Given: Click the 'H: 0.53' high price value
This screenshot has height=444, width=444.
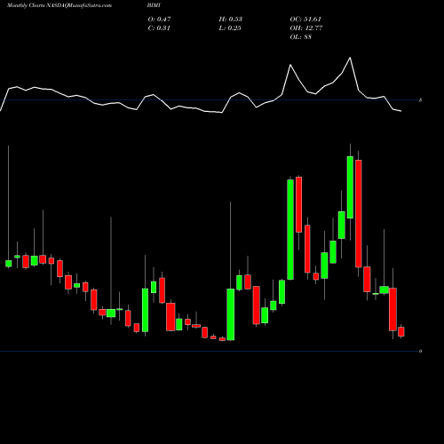Looking at the screenshot, I should (231, 20).
